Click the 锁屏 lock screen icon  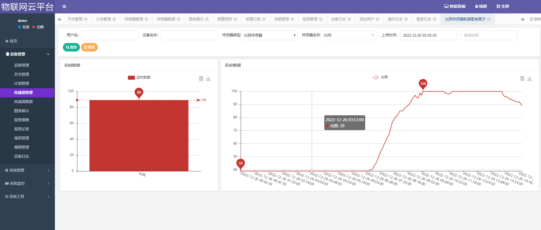[481, 6]
